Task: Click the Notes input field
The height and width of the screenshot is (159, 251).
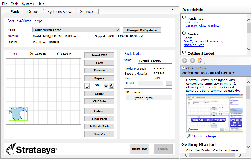Action: point(151,84)
